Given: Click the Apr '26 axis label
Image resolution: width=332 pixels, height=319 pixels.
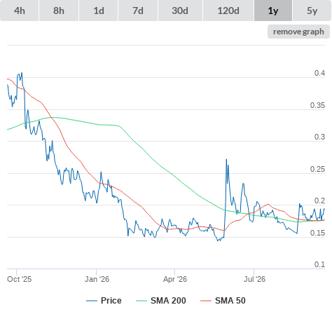Looking at the screenshot, I should pyautogui.click(x=175, y=279).
